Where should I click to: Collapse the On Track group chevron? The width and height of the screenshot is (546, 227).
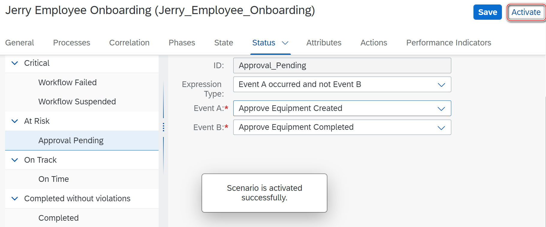click(x=14, y=160)
